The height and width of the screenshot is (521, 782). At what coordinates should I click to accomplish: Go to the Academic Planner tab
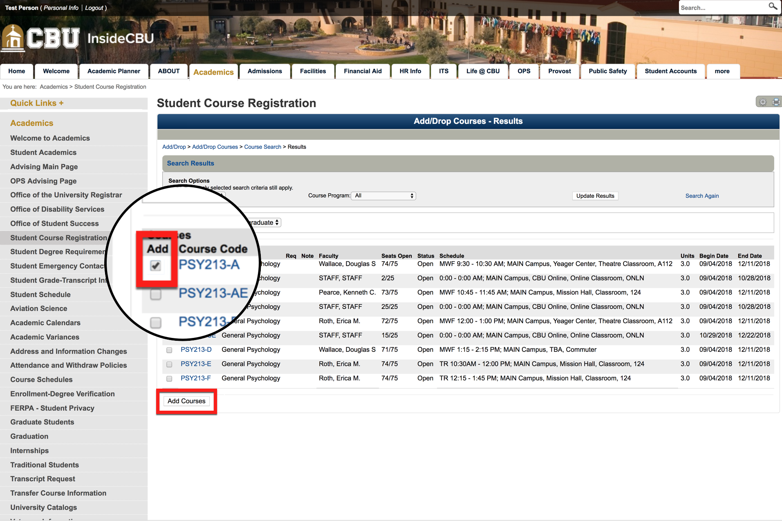114,71
